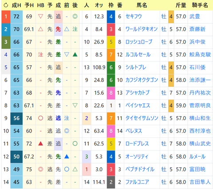Open horse ワールドタキオン link

pyautogui.click(x=142, y=29)
